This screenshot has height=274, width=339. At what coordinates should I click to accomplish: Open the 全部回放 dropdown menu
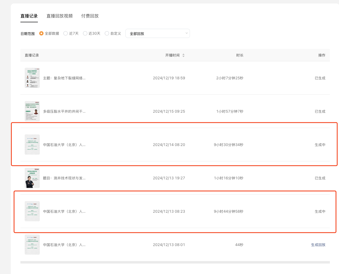[x=158, y=33]
